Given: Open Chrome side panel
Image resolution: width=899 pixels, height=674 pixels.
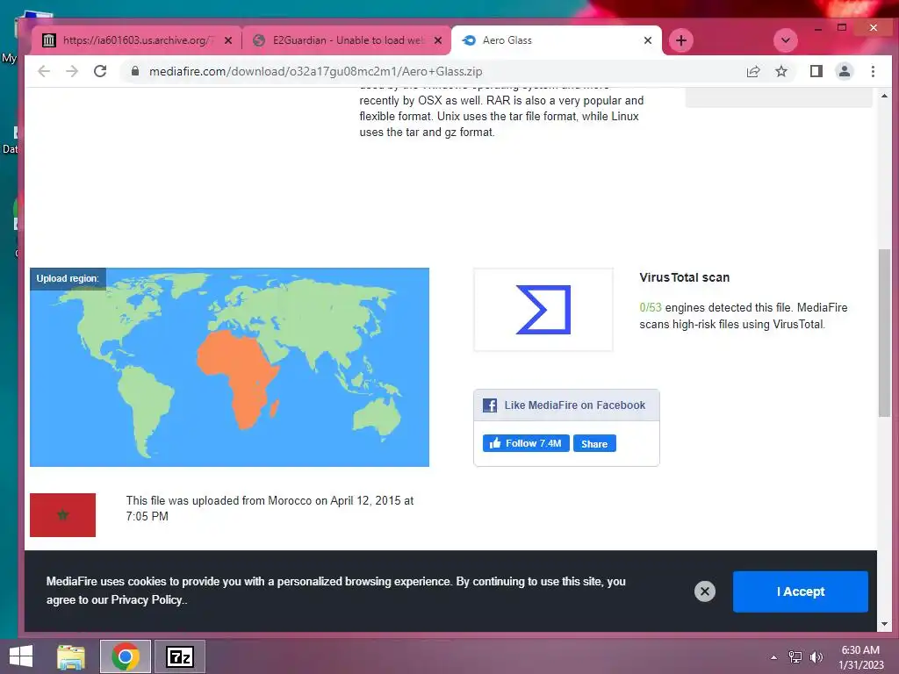Looking at the screenshot, I should (816, 71).
